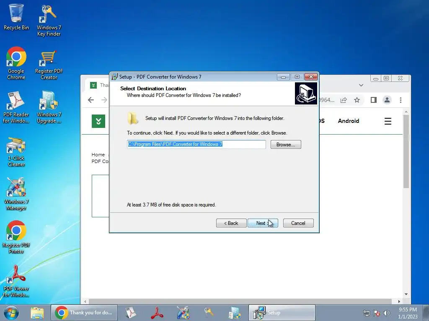Click the Back button in Setup
This screenshot has height=321, width=429.
(x=231, y=223)
